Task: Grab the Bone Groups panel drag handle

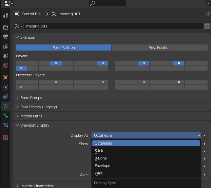Action: (207, 98)
